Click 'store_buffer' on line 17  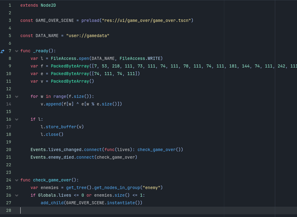click(x=61, y=127)
